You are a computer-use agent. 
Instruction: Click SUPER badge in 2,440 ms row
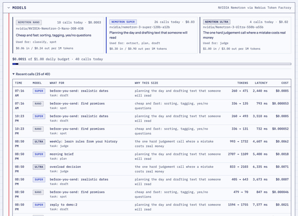(39, 91)
